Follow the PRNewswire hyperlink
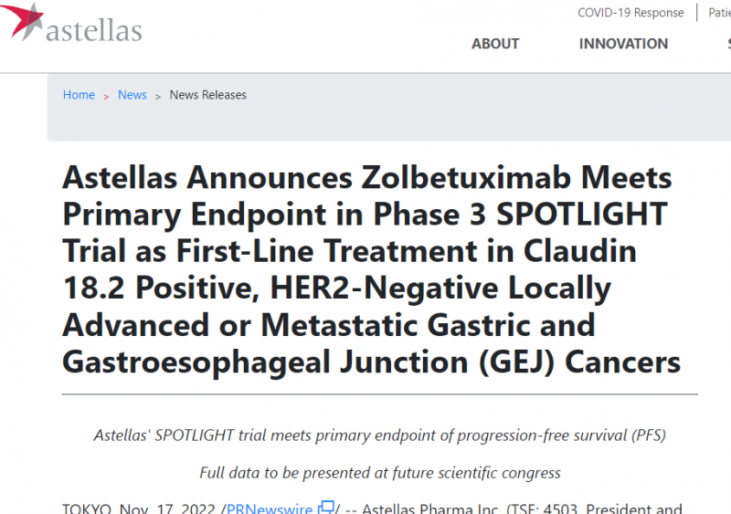Screen dimensions: 731x514 coord(270,509)
